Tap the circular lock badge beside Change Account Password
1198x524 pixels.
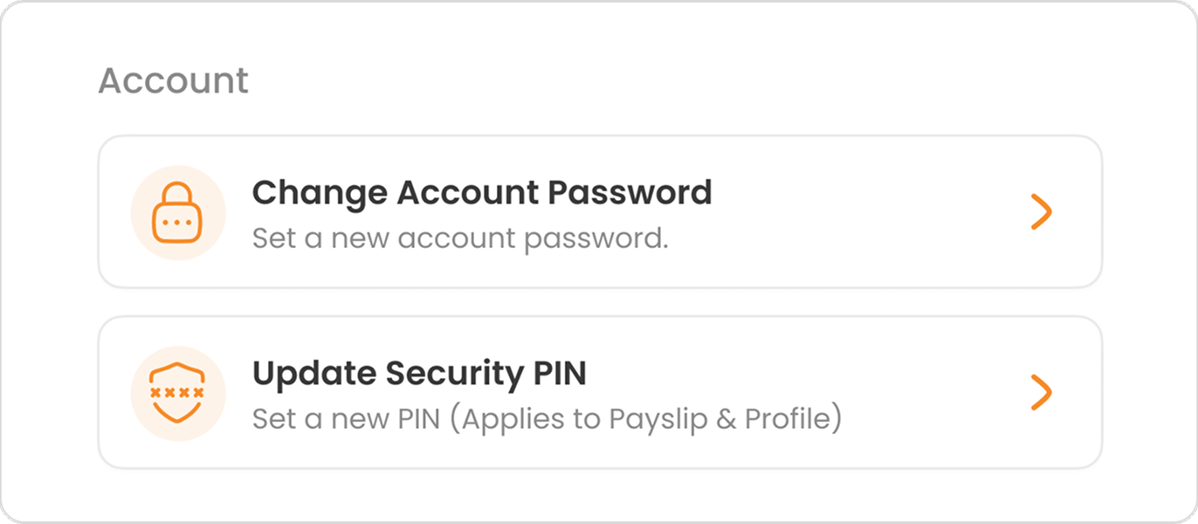pos(178,213)
